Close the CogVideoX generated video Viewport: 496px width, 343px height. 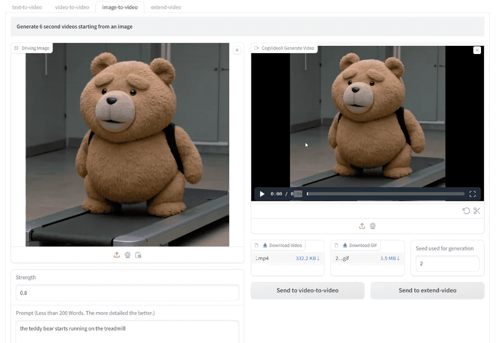pyautogui.click(x=477, y=50)
